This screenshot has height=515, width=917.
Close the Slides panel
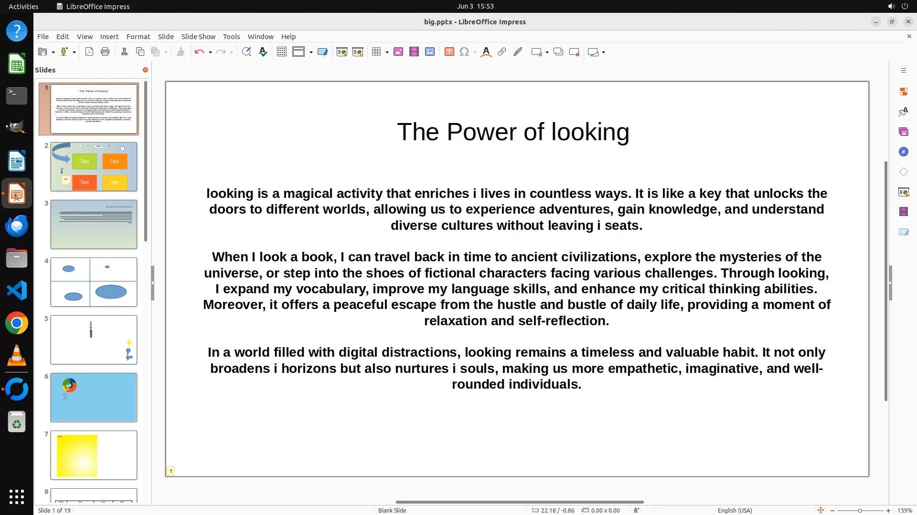pyautogui.click(x=145, y=70)
